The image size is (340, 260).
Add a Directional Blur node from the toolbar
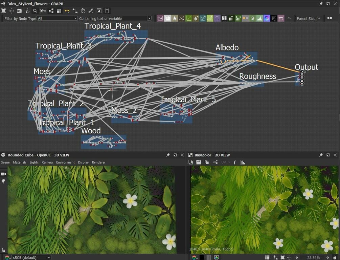click(196, 18)
